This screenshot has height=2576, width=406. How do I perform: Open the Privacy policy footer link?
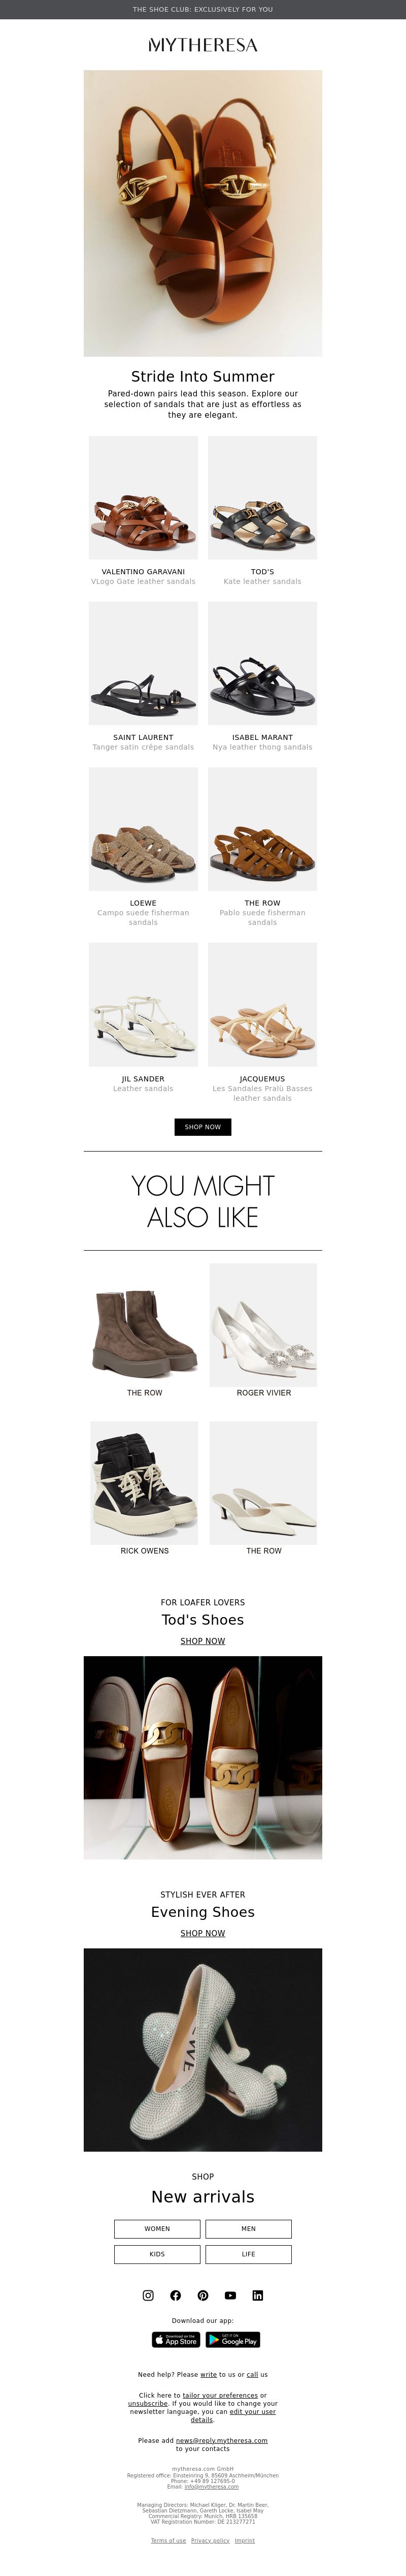211,2540
